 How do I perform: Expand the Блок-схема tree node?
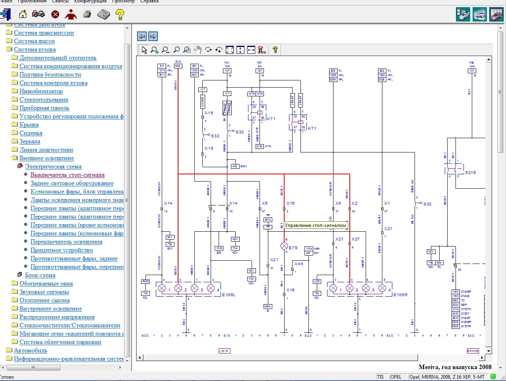point(20,275)
